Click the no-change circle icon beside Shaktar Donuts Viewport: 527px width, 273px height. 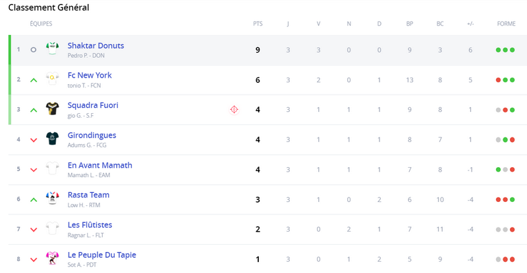tap(34, 50)
